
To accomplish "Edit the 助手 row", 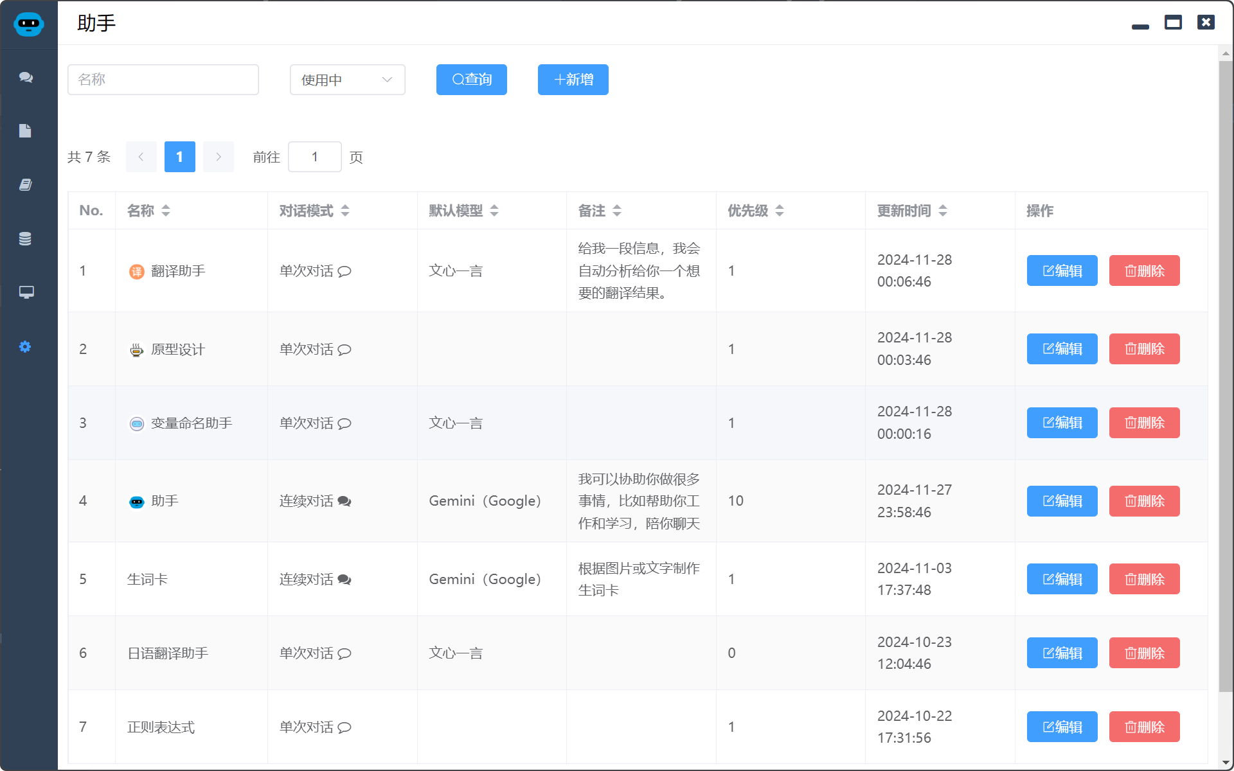I will click(x=1062, y=501).
